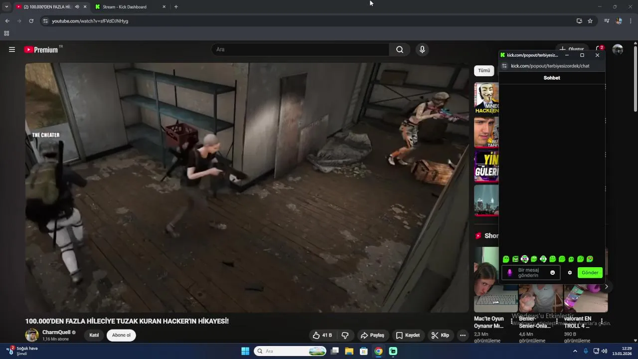Image resolution: width=638 pixels, height=359 pixels.
Task: Like the video with thumbs up
Action: pyautogui.click(x=322, y=335)
